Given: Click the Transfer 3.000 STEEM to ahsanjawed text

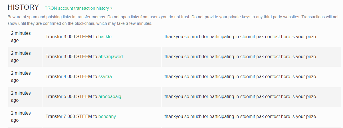Looking at the screenshot, I should pyautogui.click(x=84, y=57).
